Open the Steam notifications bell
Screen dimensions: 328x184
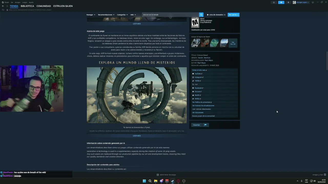tap(288, 2)
